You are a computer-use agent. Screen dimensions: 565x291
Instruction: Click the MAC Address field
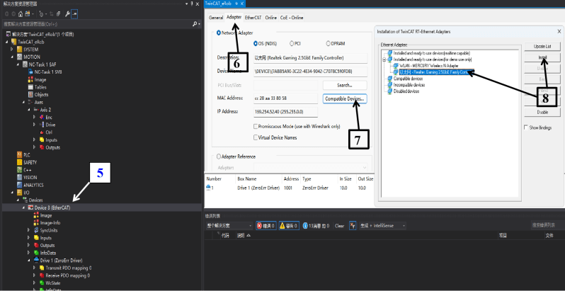pyautogui.click(x=286, y=98)
